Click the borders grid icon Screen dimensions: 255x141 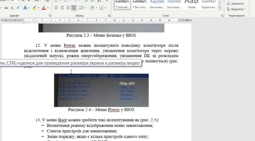tap(101, 8)
